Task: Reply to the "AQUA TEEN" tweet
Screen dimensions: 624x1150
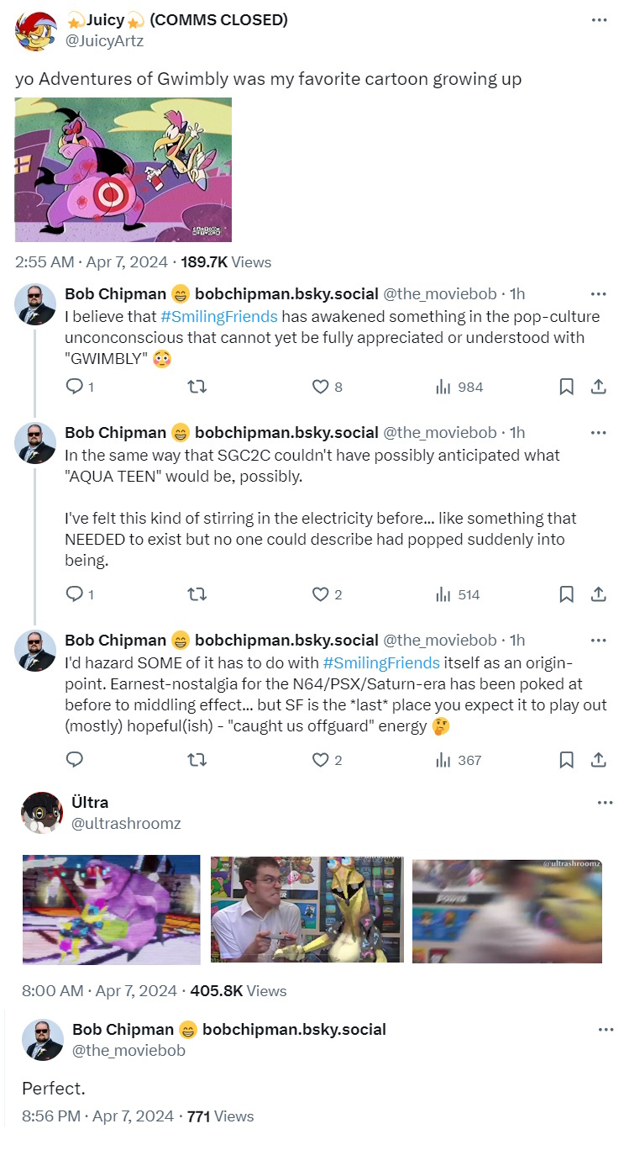Action: tap(74, 594)
